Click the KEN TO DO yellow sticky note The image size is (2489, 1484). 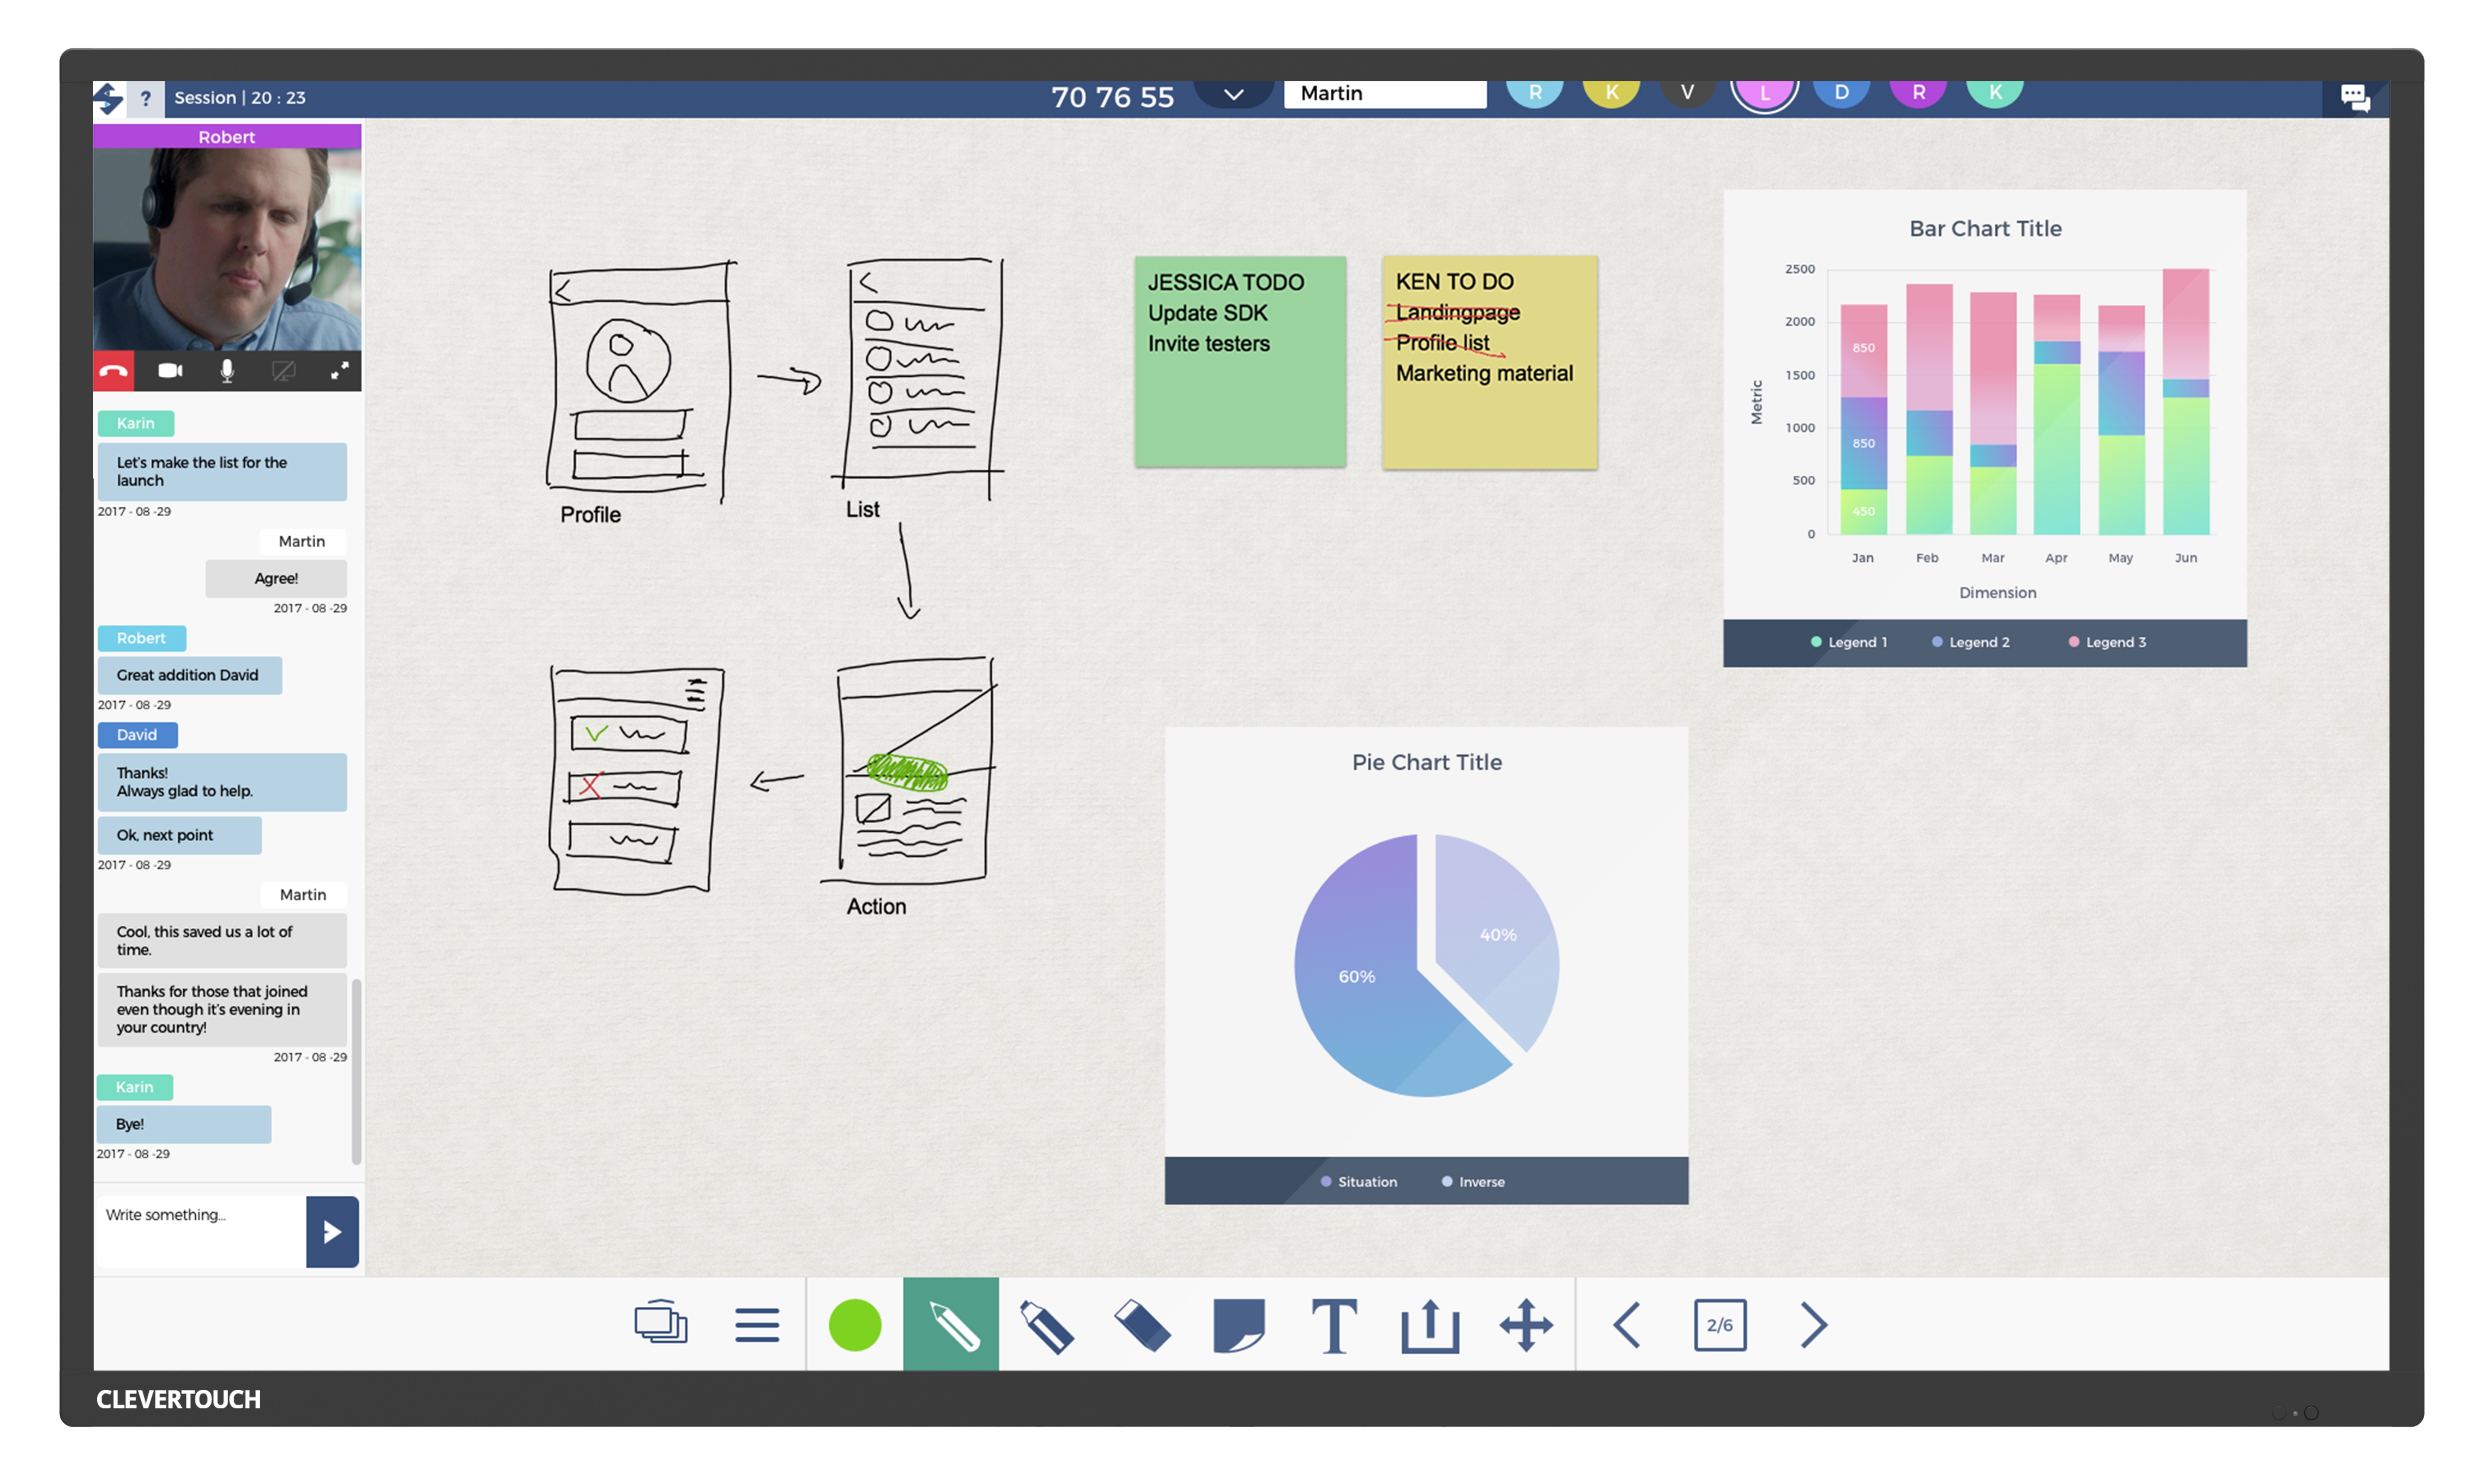coord(1489,362)
